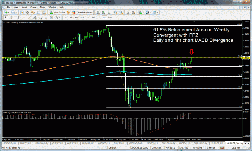Viewport: 252px width, 151px height.
Task: Select the Cursor arrow tool
Action: pos(6,18)
